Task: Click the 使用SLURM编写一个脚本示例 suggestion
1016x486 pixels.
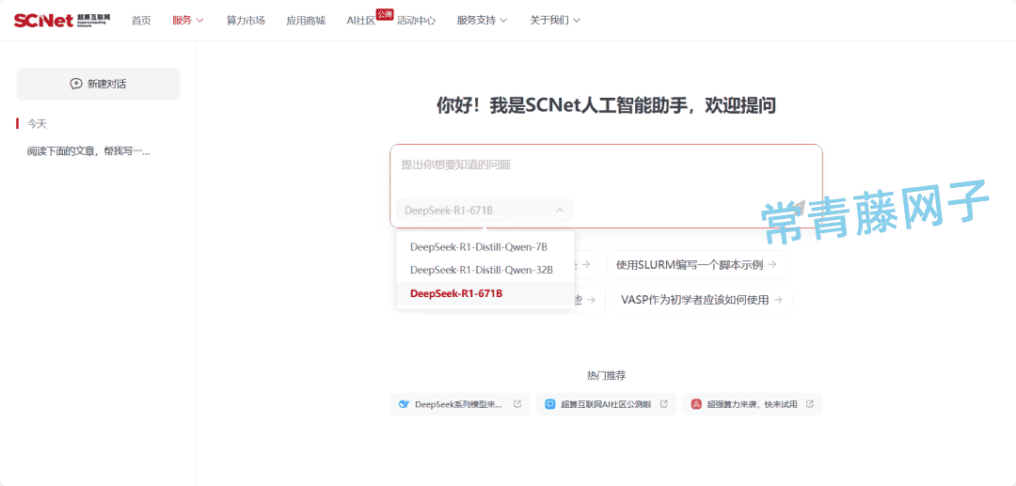Action: 696,264
